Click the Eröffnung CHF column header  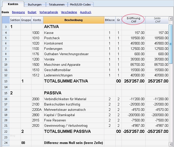click(x=133, y=20)
